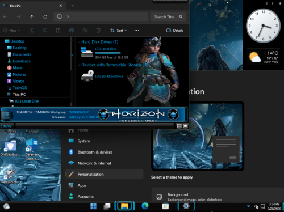
Task: Toggle the Details pane button
Action: click(174, 31)
